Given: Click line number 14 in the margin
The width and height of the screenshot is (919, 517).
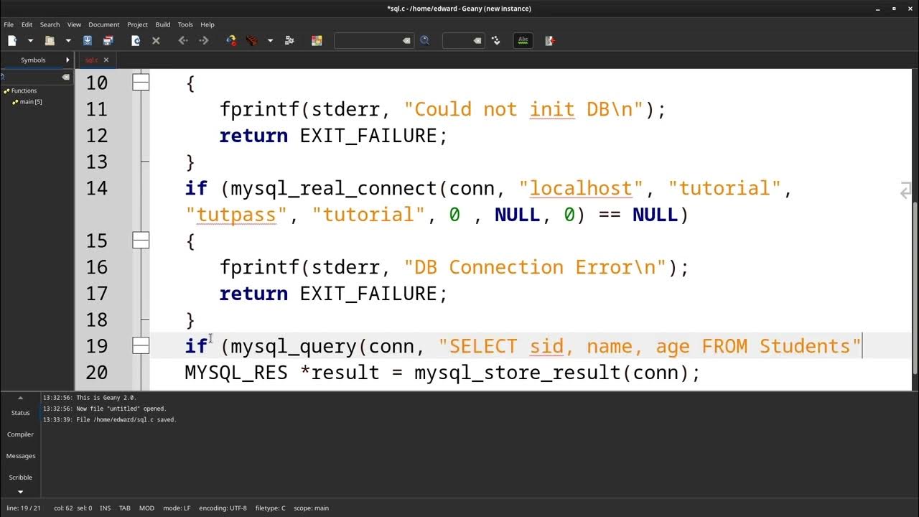Looking at the screenshot, I should point(96,188).
